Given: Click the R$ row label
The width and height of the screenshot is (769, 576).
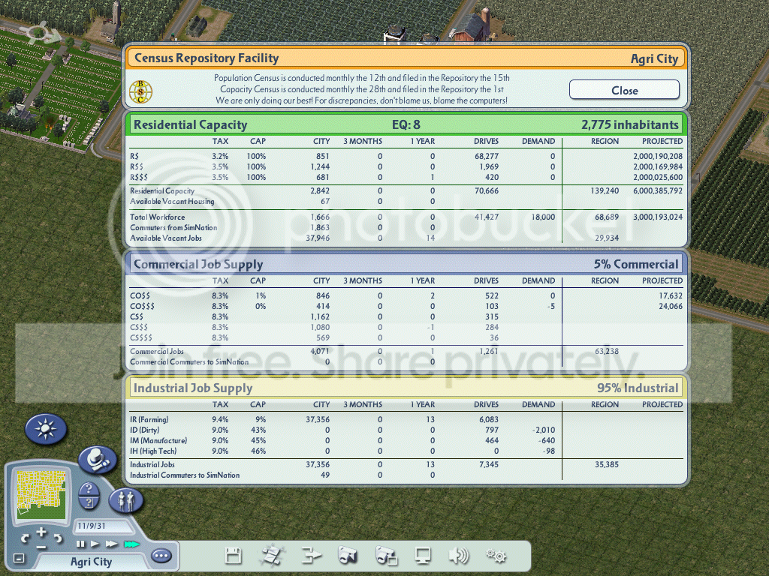Looking at the screenshot, I should pyautogui.click(x=134, y=156).
